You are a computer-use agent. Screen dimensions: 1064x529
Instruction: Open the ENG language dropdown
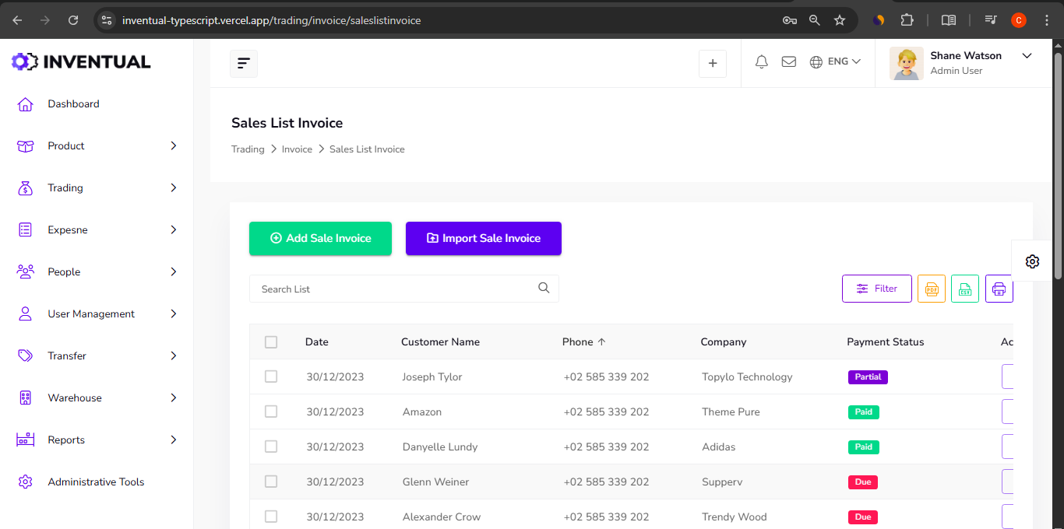pyautogui.click(x=835, y=61)
